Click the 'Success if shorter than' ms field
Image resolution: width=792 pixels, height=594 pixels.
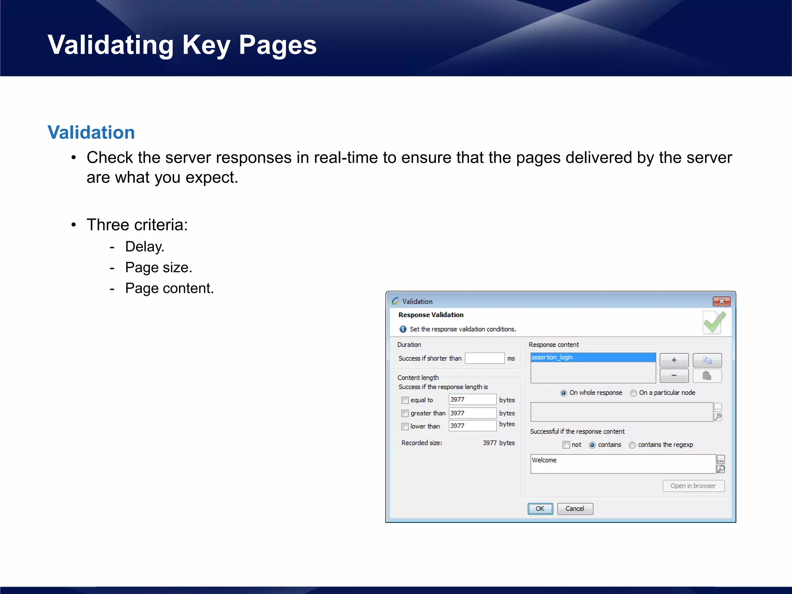[485, 358]
